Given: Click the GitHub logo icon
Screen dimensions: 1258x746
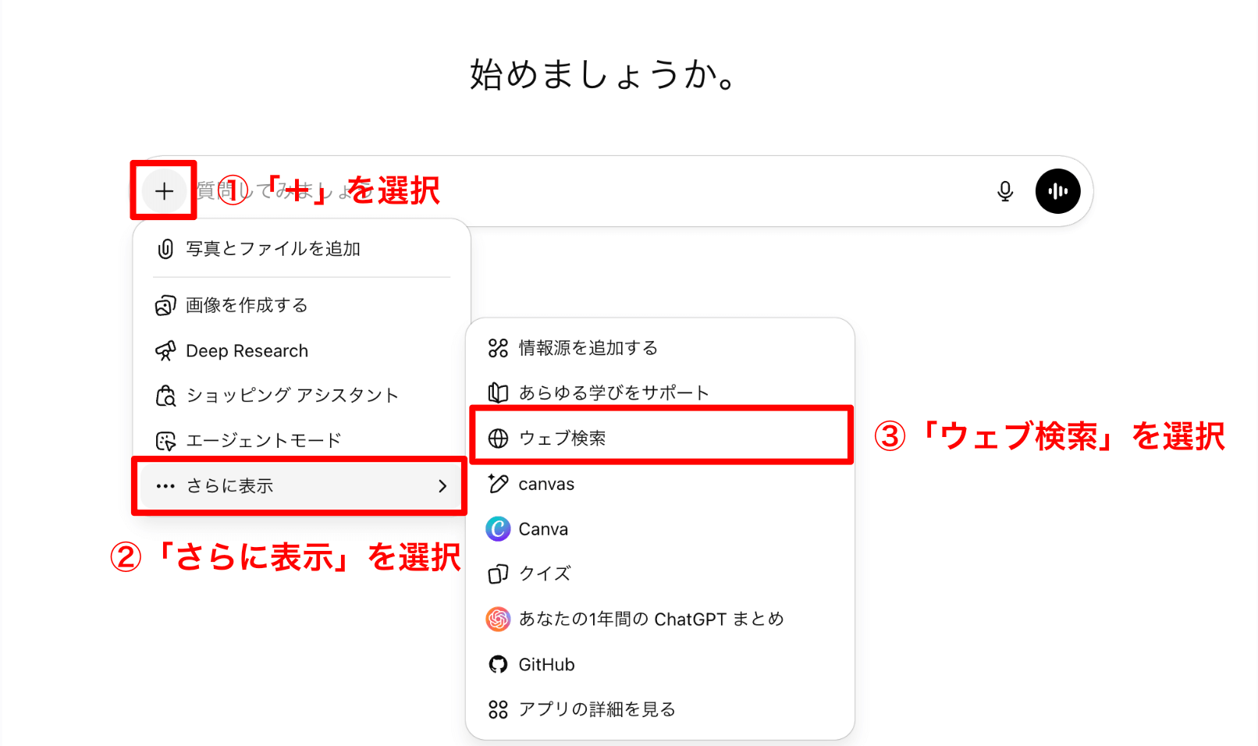Looking at the screenshot, I should (x=498, y=664).
